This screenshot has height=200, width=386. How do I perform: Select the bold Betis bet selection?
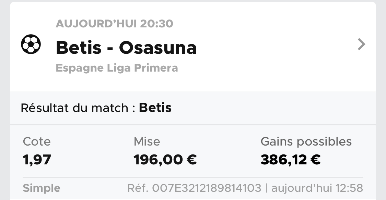155,108
